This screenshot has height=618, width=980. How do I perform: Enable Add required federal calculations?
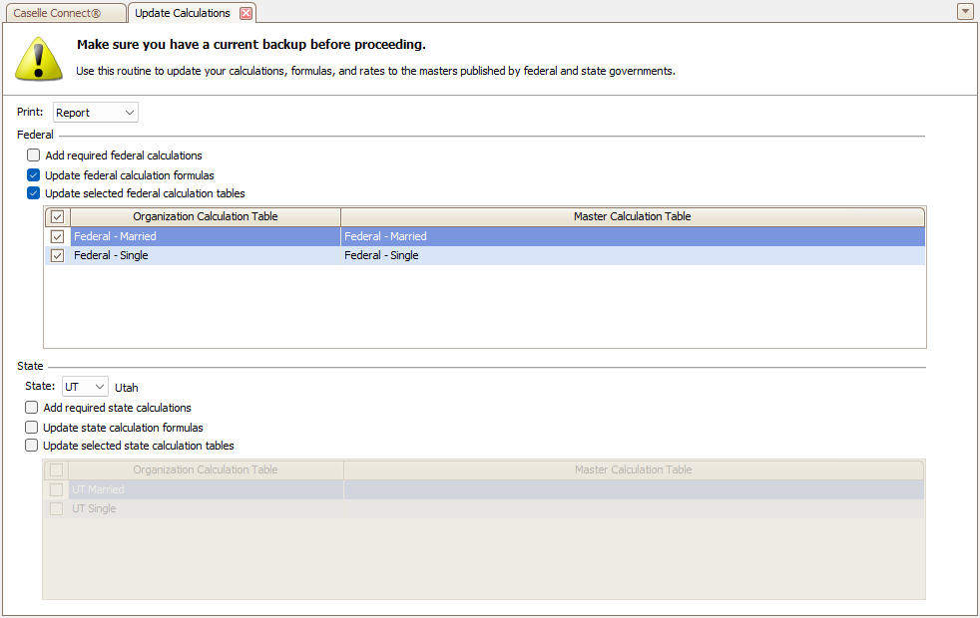tap(34, 155)
